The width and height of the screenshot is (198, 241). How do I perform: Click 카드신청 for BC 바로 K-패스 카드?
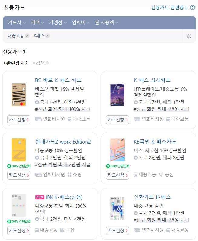tap(19, 120)
